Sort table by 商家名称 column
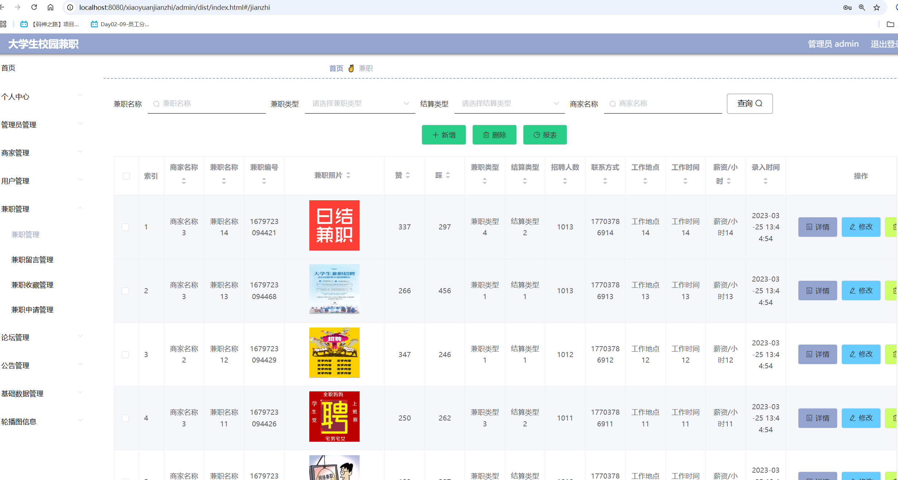The image size is (898, 480). [x=184, y=181]
